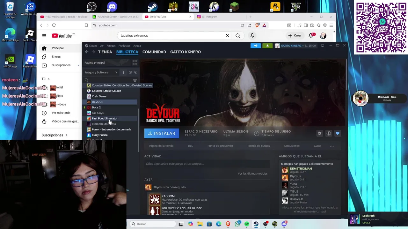This screenshot has height=229, width=408.
Task: Click Steam announcements megaphone button
Action: [255, 46]
